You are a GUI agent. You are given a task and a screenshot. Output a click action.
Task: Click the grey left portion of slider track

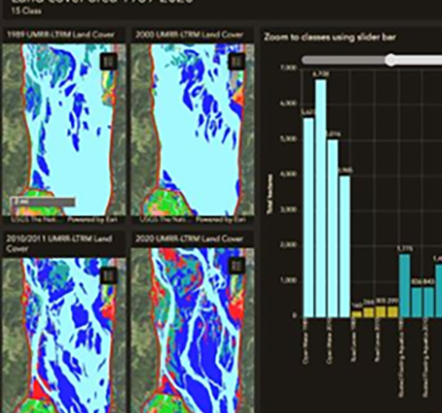[x=343, y=60]
